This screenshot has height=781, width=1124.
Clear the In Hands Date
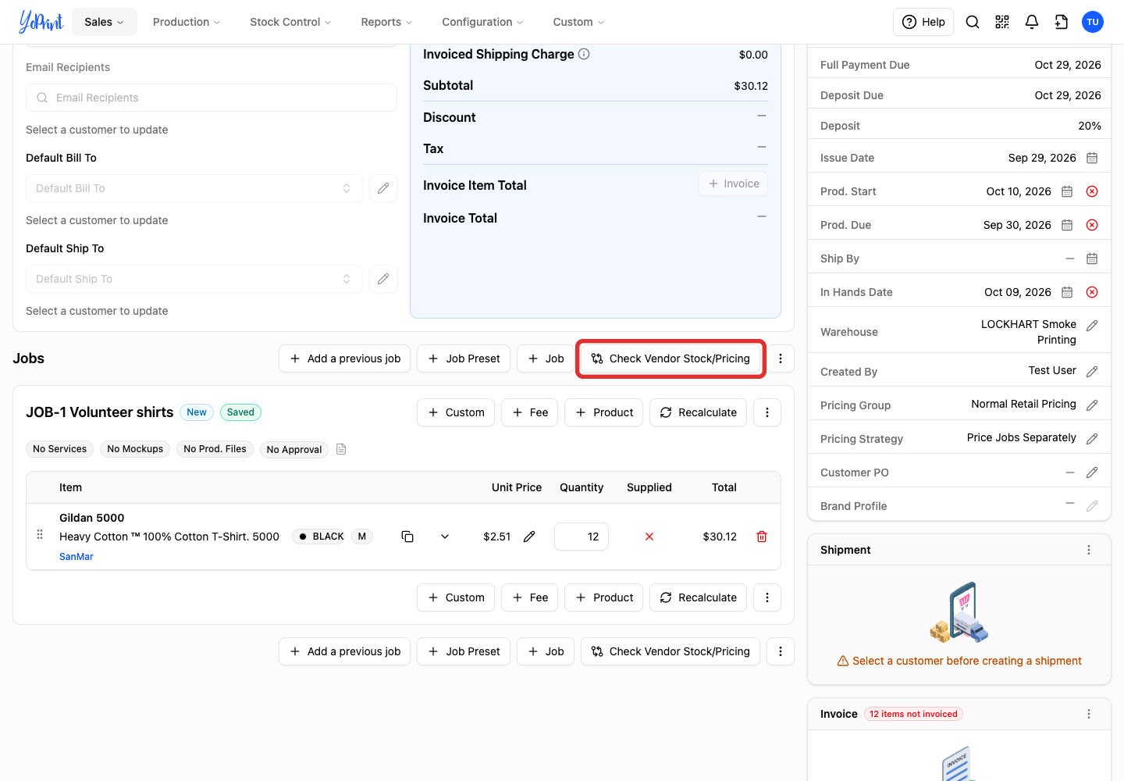point(1092,292)
